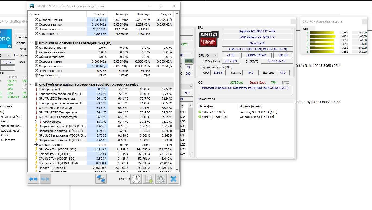The height and width of the screenshot is (210, 372).
Task: Click the fan icon beside GPU Вентилятор
Action: coord(36,145)
